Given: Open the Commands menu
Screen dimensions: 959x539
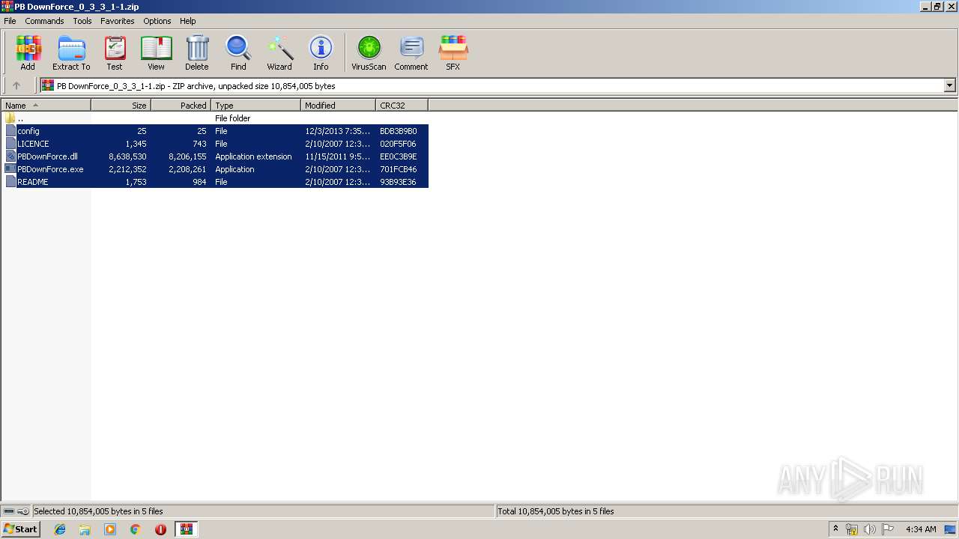Looking at the screenshot, I should pyautogui.click(x=44, y=21).
